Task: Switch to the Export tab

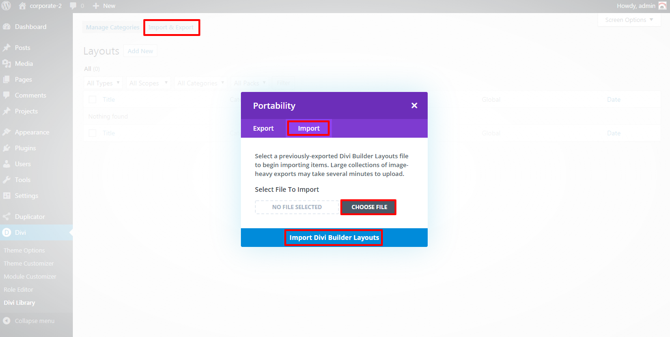Action: coord(263,128)
